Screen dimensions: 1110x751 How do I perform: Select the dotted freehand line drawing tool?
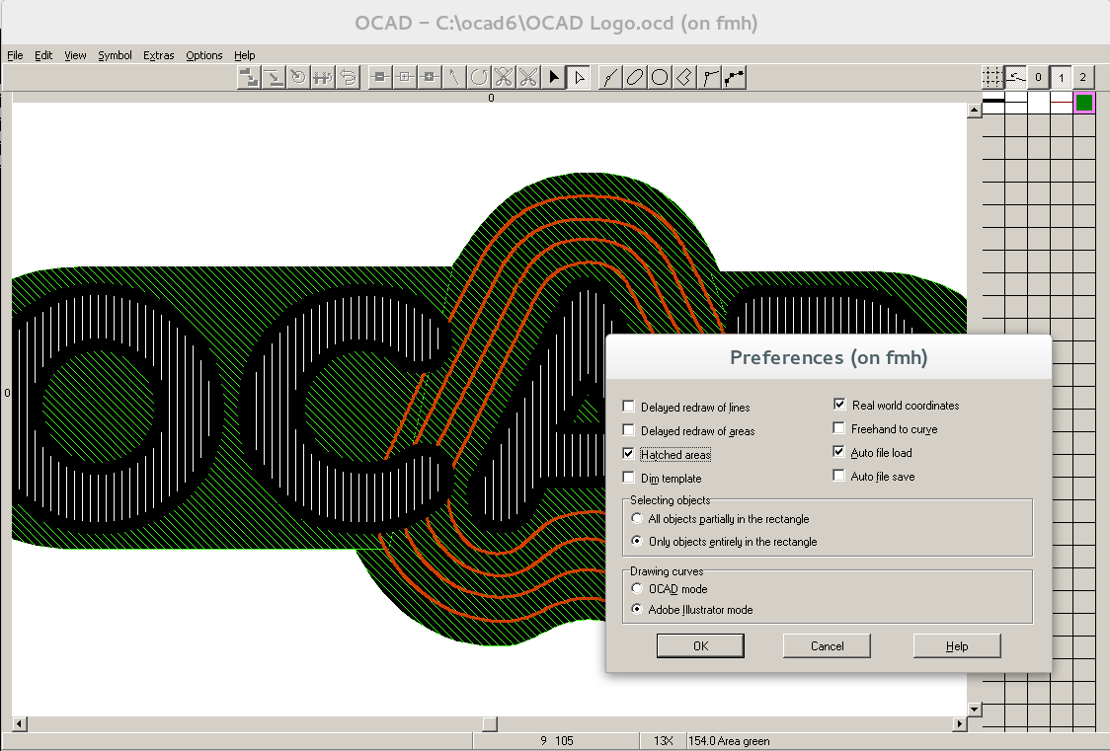coord(734,77)
